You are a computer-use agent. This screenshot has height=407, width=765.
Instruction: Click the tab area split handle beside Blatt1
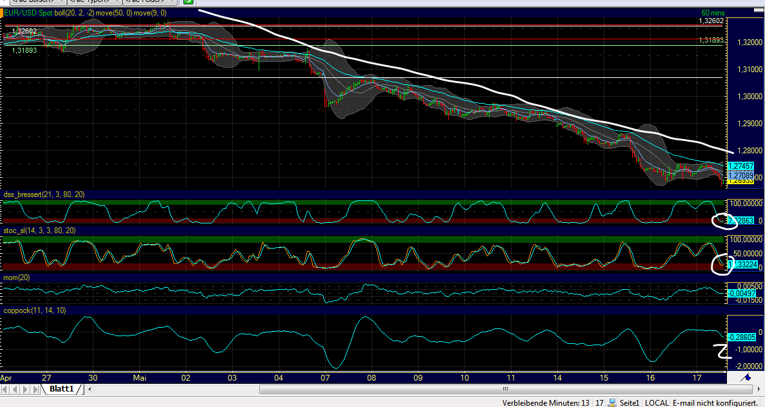point(84,389)
